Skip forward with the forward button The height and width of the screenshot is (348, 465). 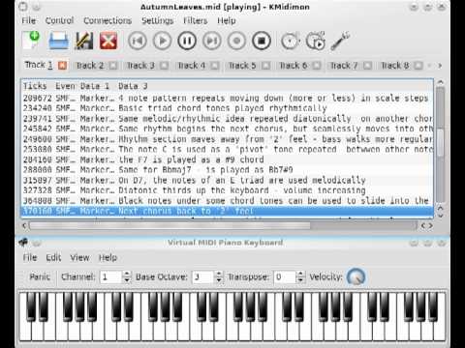(212, 42)
